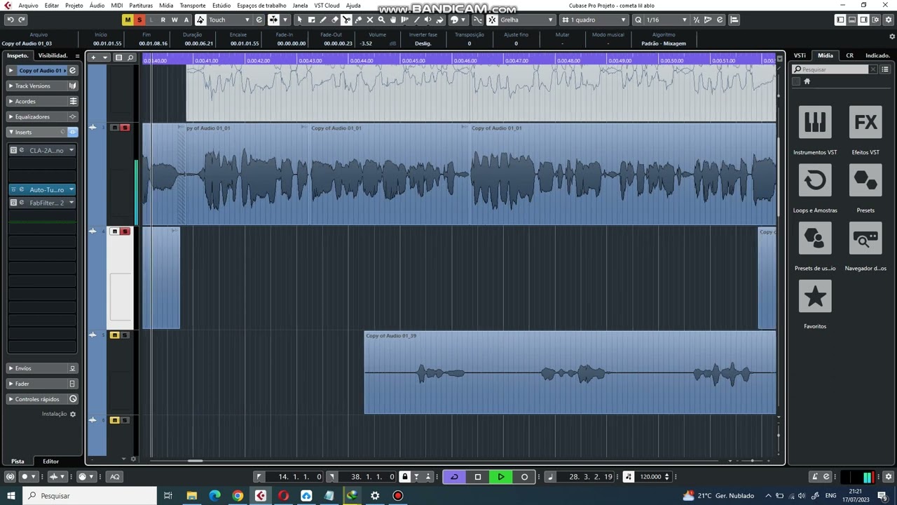Select the Mute X tool
Viewport: 897px width, 505px height.
pyautogui.click(x=370, y=20)
